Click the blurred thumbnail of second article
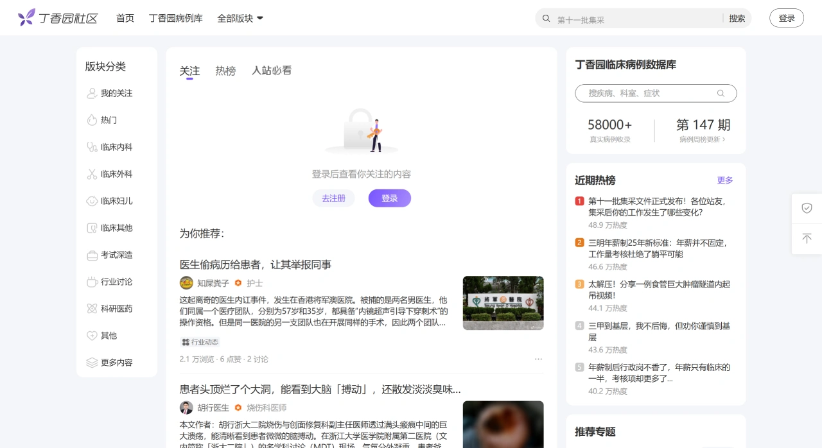This screenshot has height=448, width=822. (x=503, y=424)
